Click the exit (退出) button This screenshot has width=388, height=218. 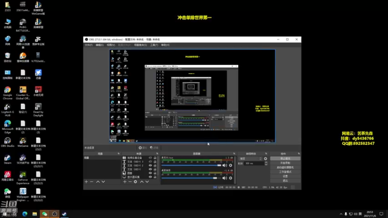[x=285, y=181]
